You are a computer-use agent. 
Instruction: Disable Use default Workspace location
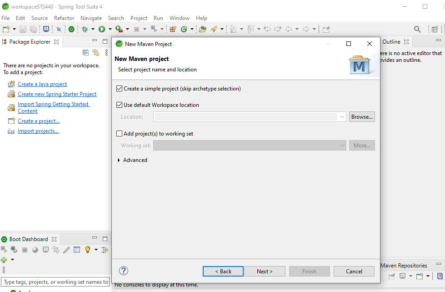119,105
